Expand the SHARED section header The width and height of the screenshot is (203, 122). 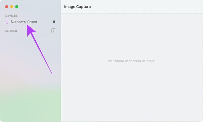click(x=11, y=31)
